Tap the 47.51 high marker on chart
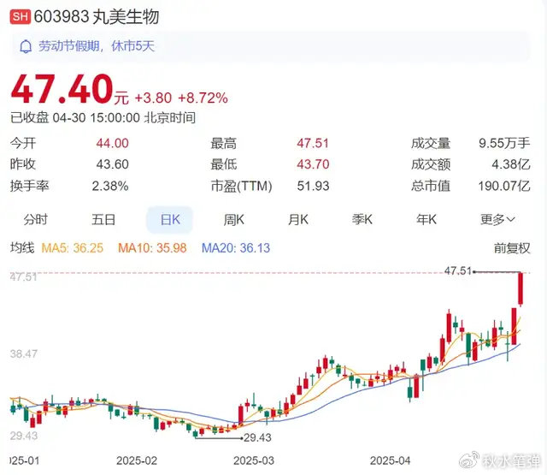 tap(458, 270)
